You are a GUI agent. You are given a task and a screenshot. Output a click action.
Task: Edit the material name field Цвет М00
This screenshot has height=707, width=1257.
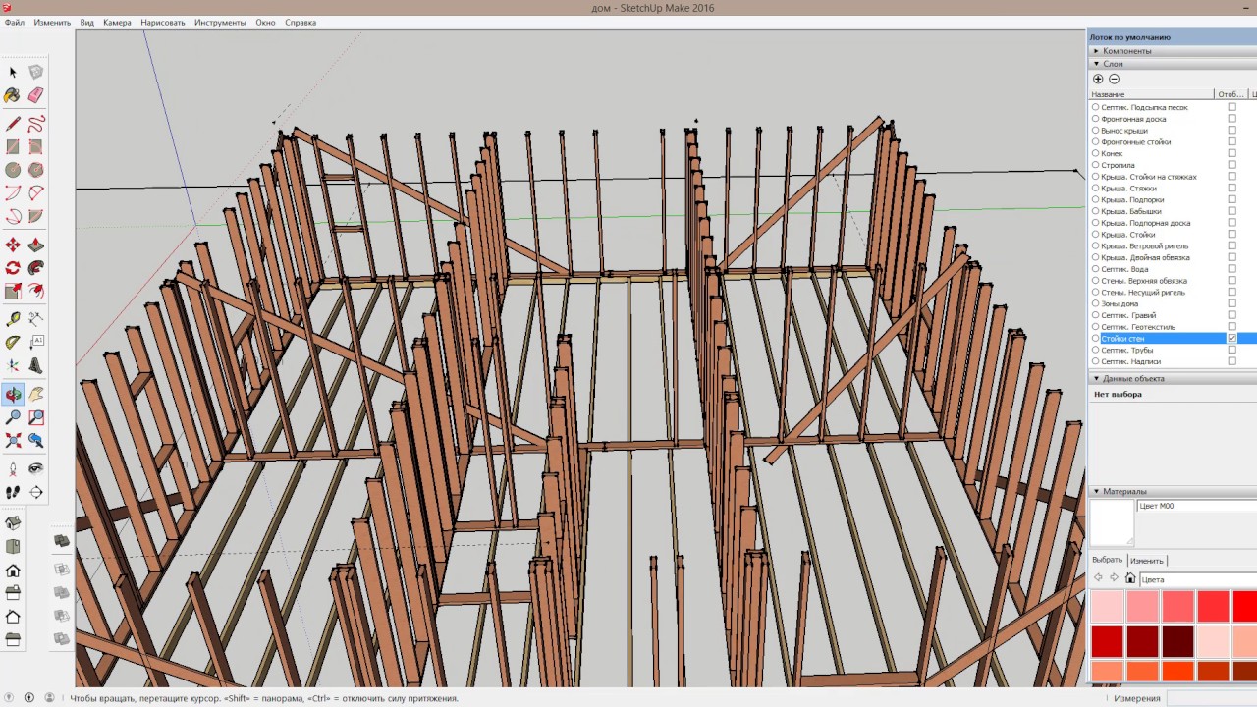pyautogui.click(x=1196, y=506)
